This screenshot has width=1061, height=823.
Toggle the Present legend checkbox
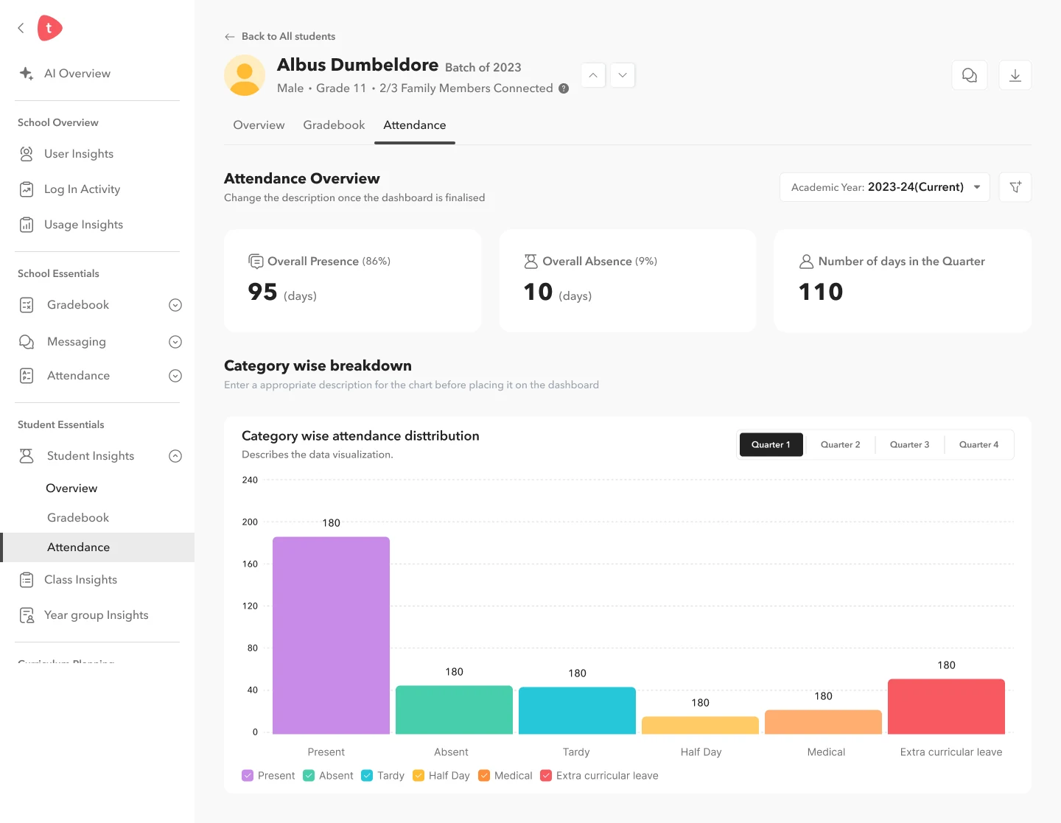point(248,775)
